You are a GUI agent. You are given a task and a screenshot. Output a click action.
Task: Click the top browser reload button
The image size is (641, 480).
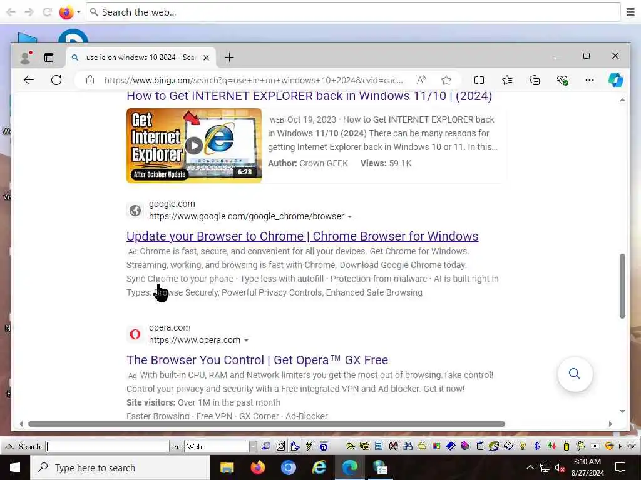tap(48, 12)
